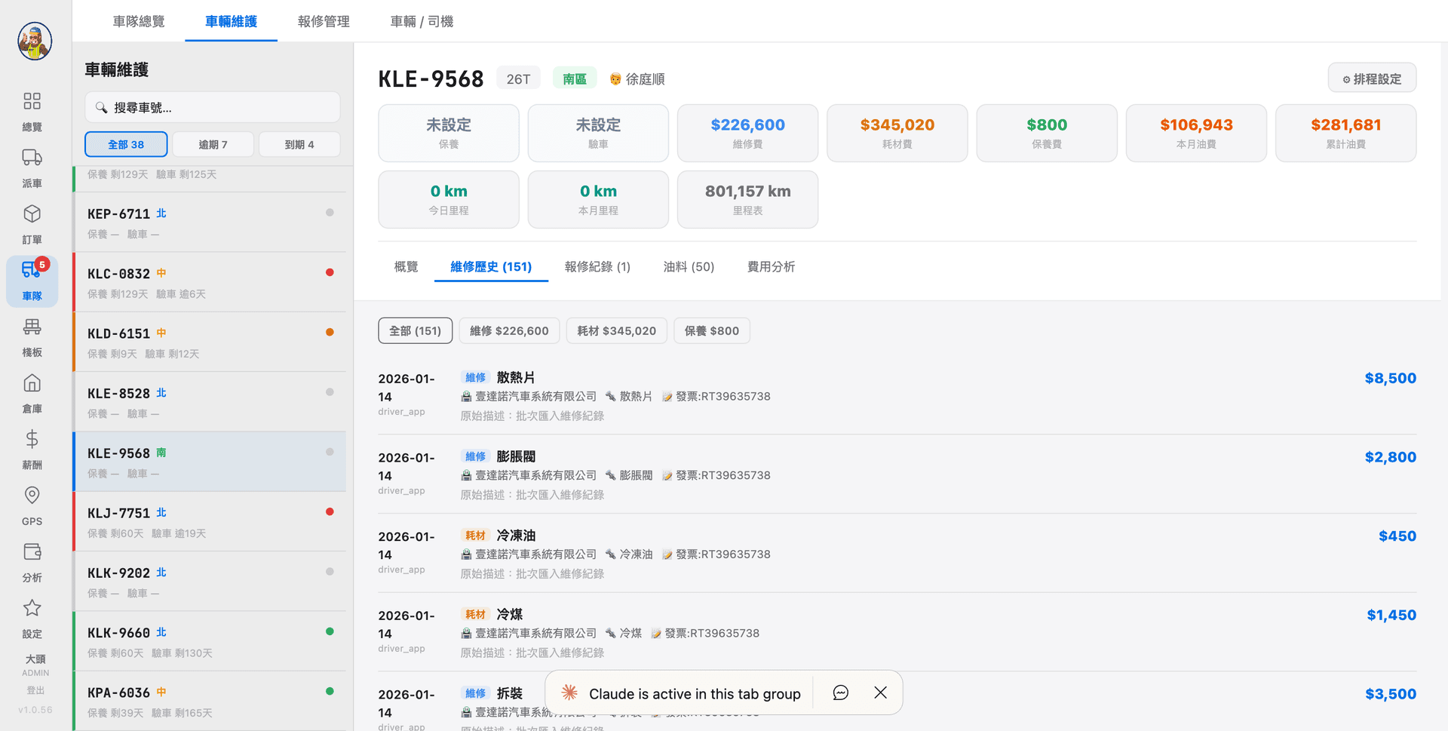Open the 訂單 box icon
1448x731 pixels.
click(x=32, y=214)
